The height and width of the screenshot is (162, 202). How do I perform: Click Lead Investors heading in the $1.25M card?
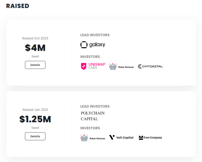pos(95,106)
